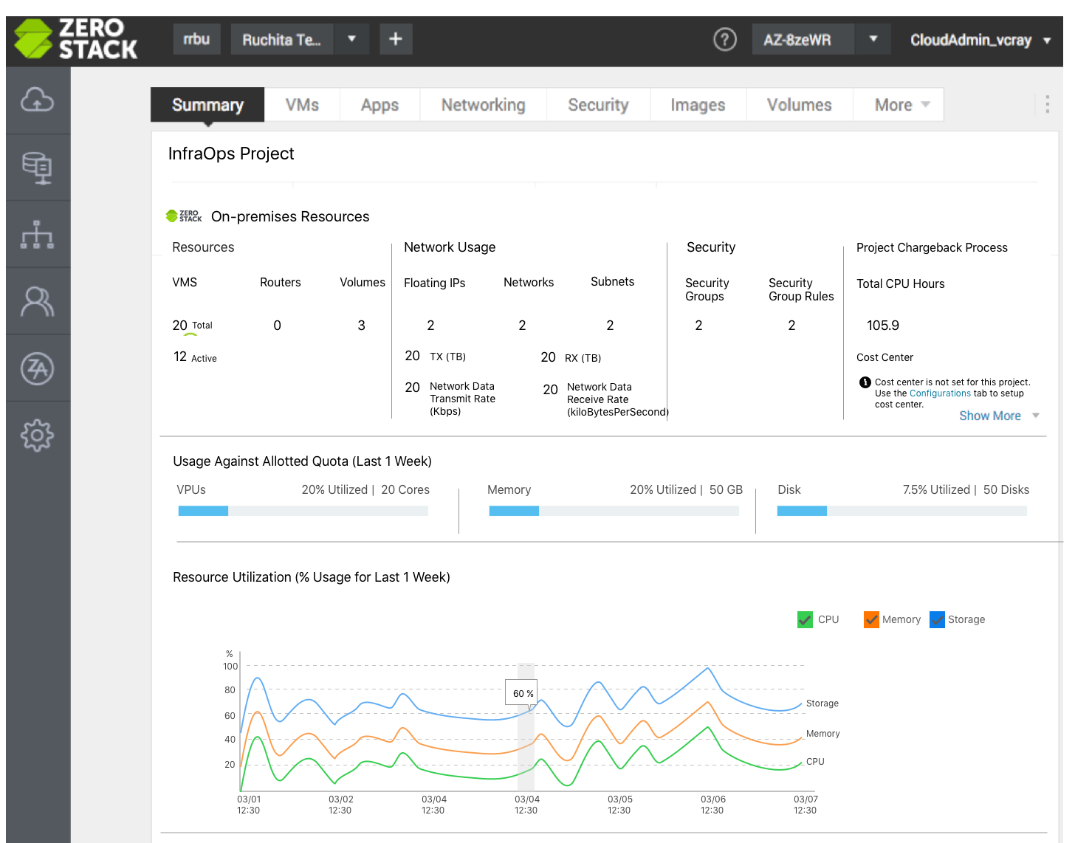This screenshot has height=843, width=1075.
Task: Open the network hierarchy sidebar icon
Action: pos(38,235)
